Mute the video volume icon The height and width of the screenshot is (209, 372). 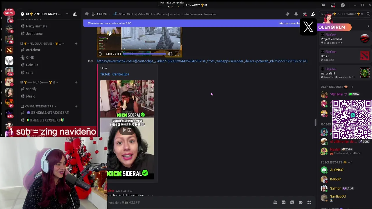tap(170, 54)
